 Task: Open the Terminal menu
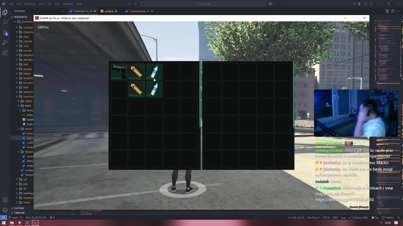(x=68, y=4)
